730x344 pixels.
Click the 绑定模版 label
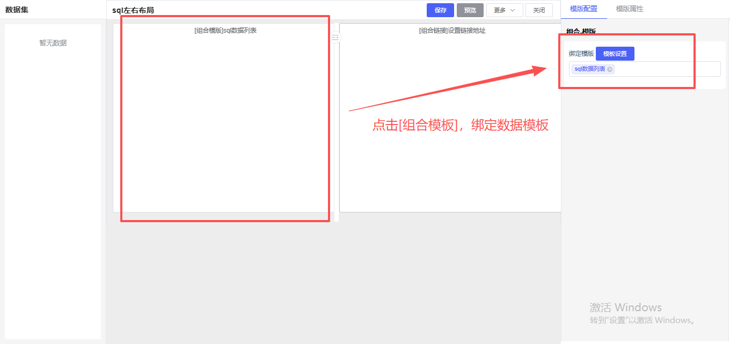[x=581, y=54]
